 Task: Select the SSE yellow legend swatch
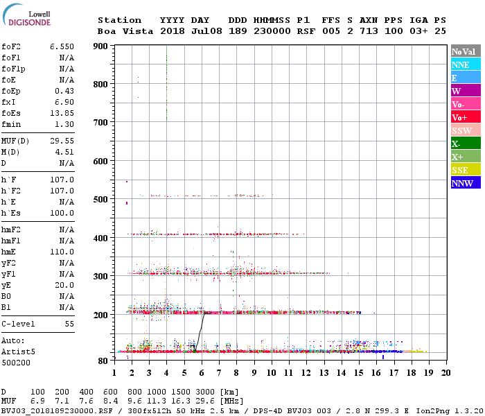click(466, 170)
